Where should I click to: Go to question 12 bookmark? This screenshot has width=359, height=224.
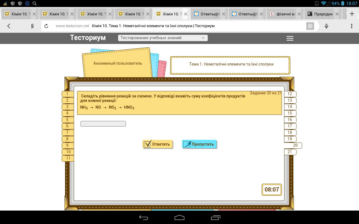click(x=290, y=94)
